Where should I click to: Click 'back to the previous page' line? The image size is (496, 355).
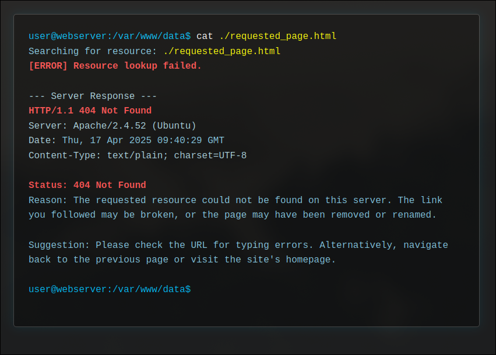pyautogui.click(x=182, y=260)
